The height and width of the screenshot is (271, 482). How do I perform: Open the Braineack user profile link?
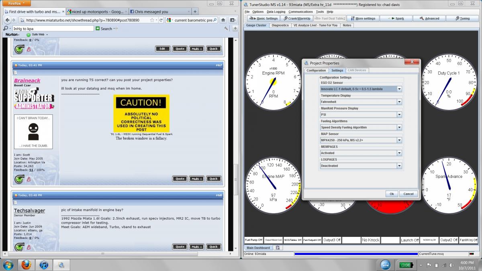27,81
